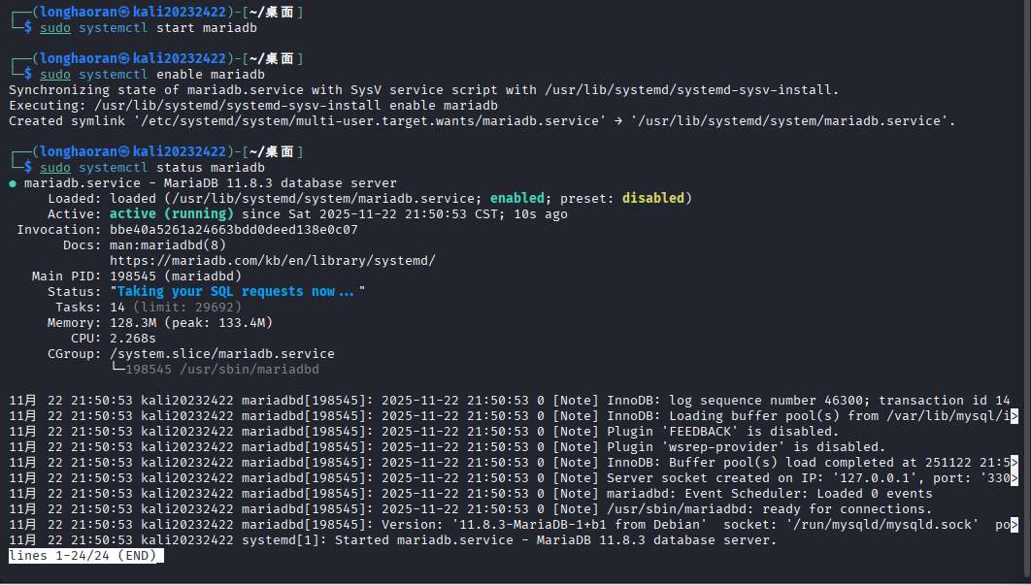The image size is (1031, 585).
Task: Click the "Plugin 'FEEDBACK' is disabled" log line
Action: point(424,431)
